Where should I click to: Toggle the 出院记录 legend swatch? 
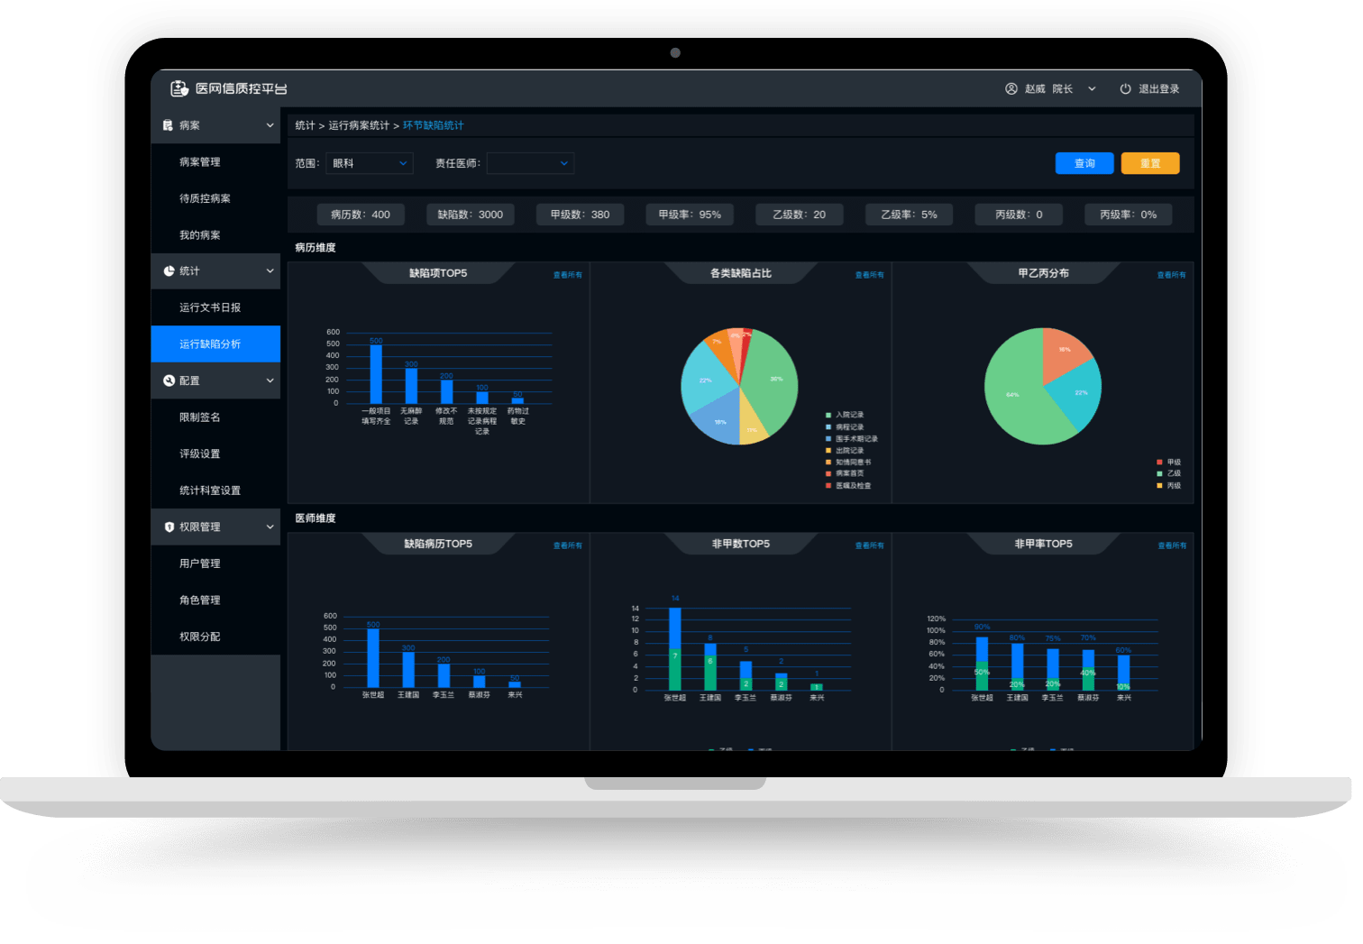click(828, 450)
